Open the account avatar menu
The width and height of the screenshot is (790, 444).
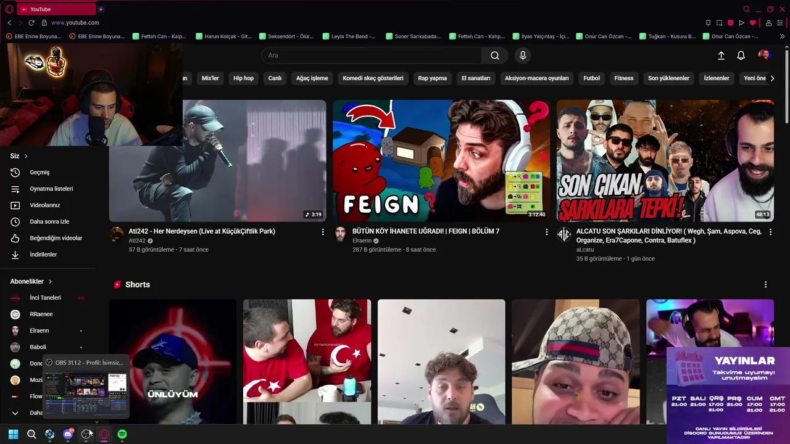765,55
